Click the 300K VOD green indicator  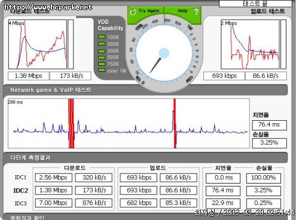click(102, 51)
